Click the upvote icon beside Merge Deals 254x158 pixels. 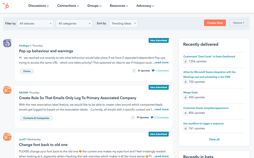pyautogui.click(x=185, y=97)
